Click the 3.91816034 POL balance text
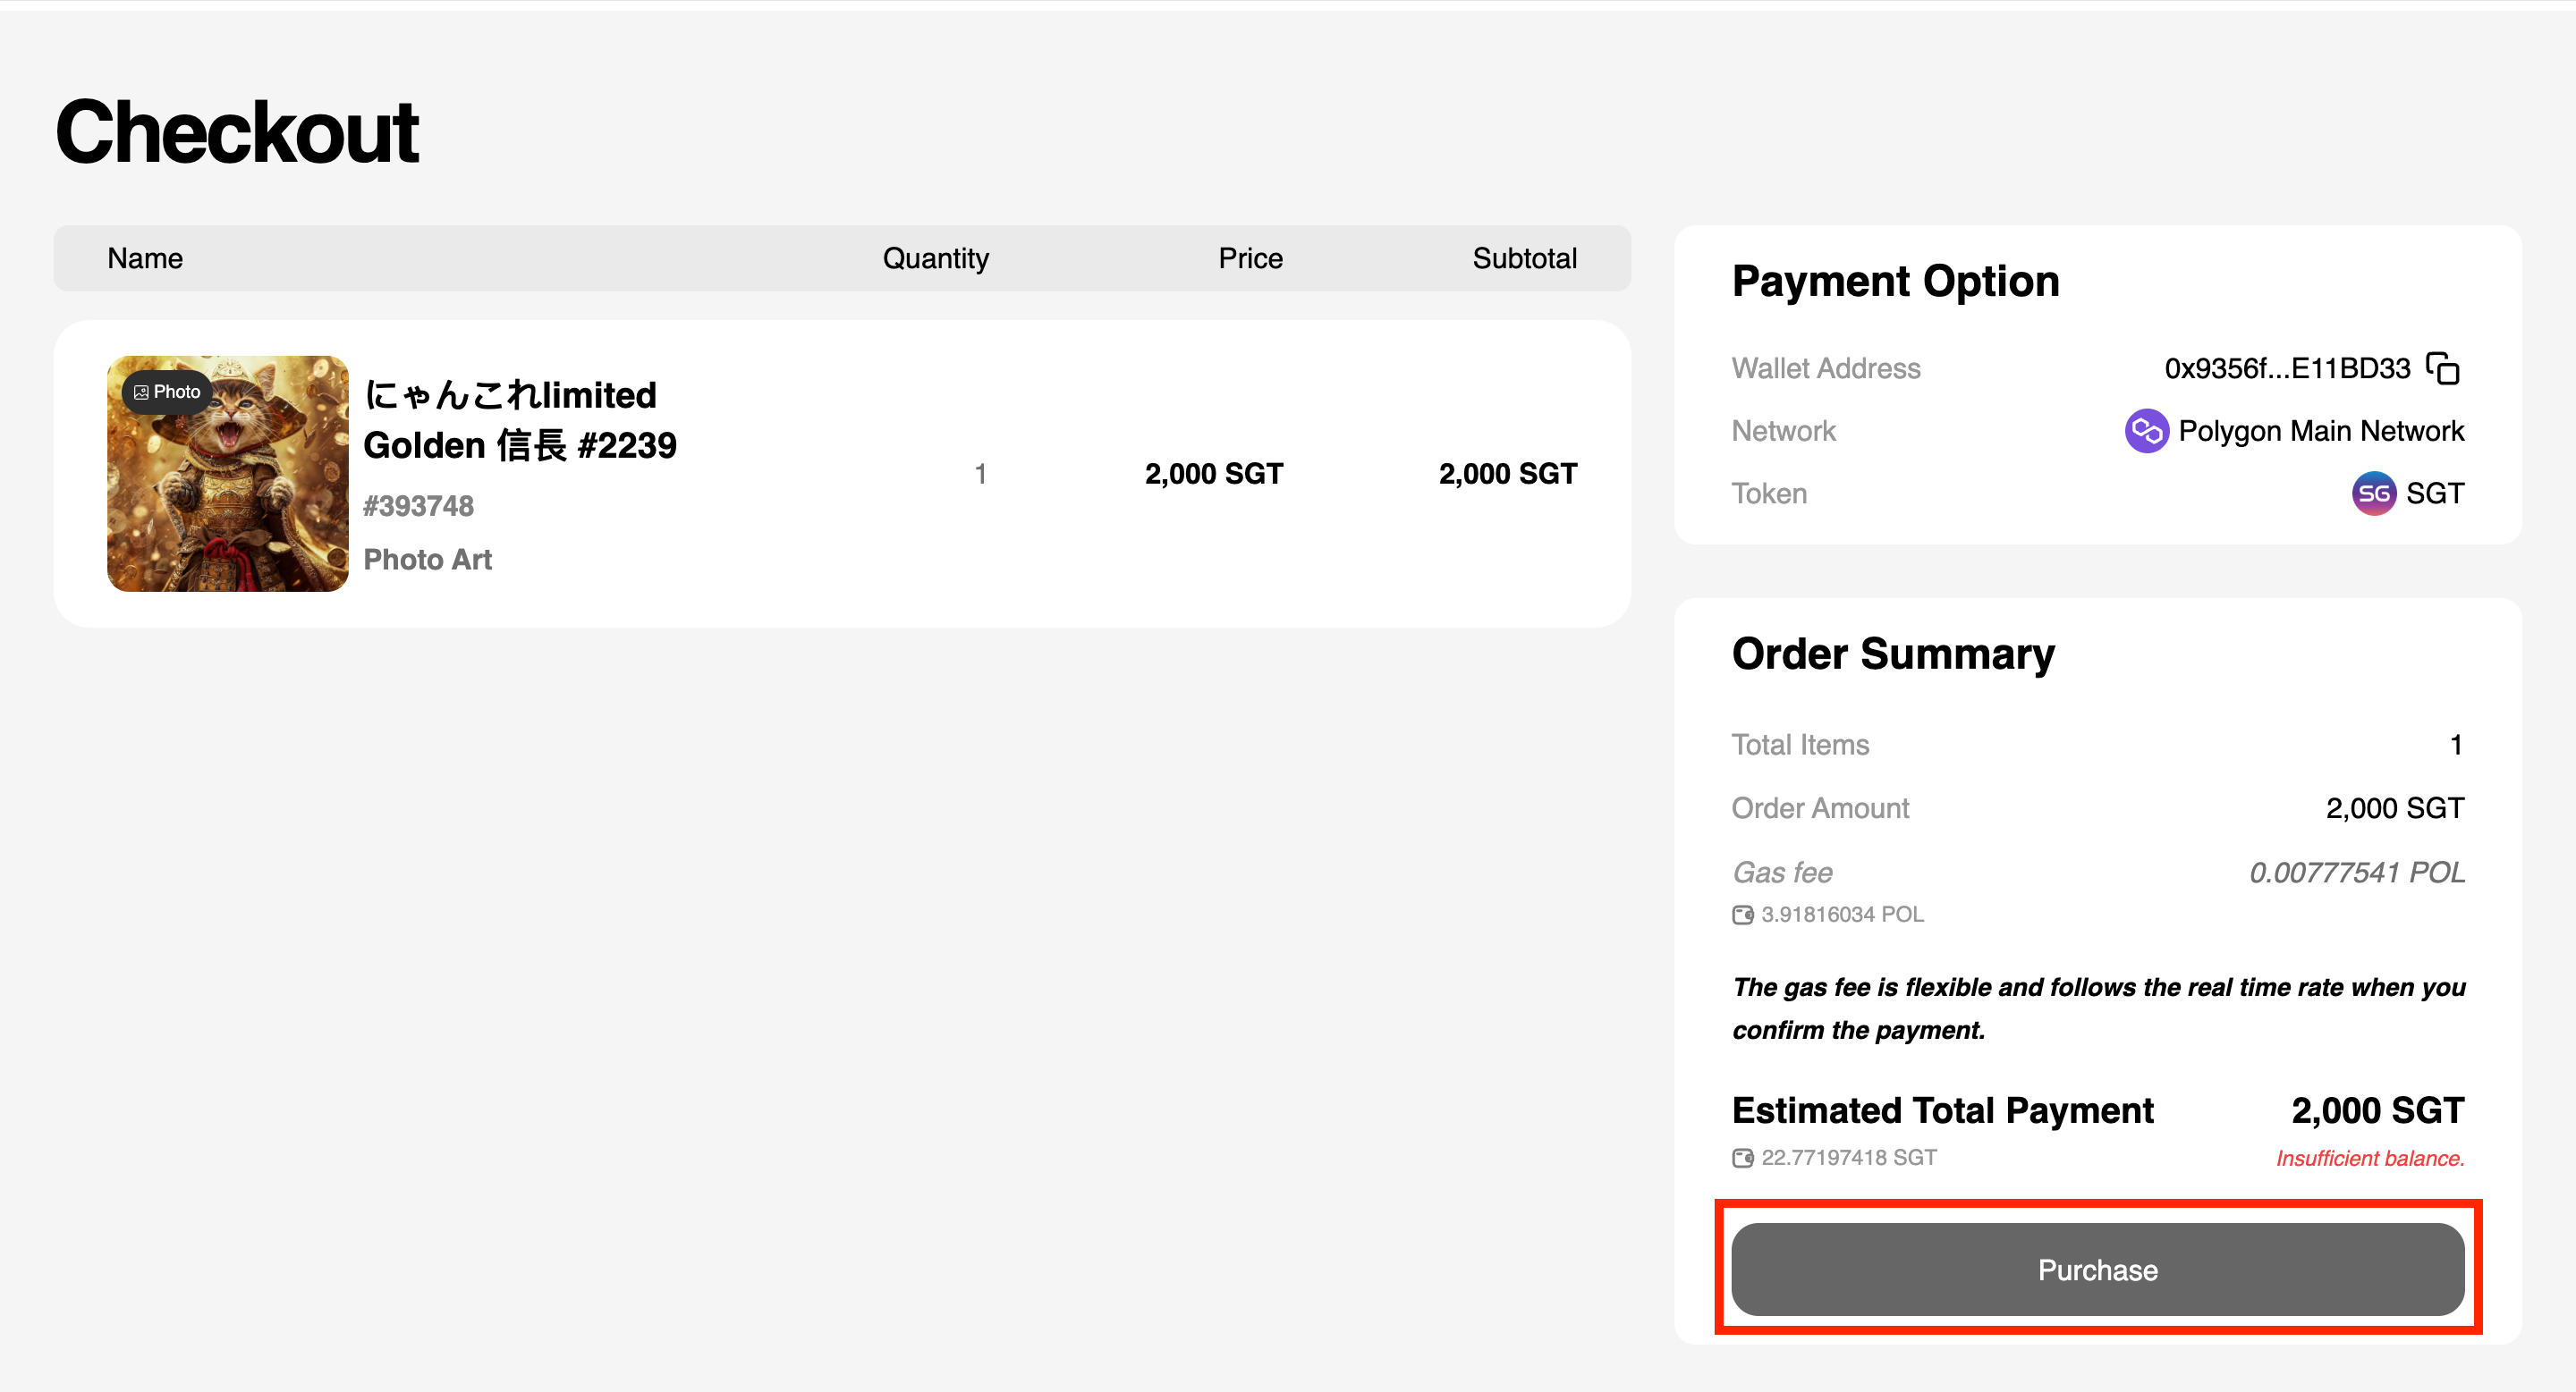2576x1392 pixels. pyautogui.click(x=1842, y=915)
